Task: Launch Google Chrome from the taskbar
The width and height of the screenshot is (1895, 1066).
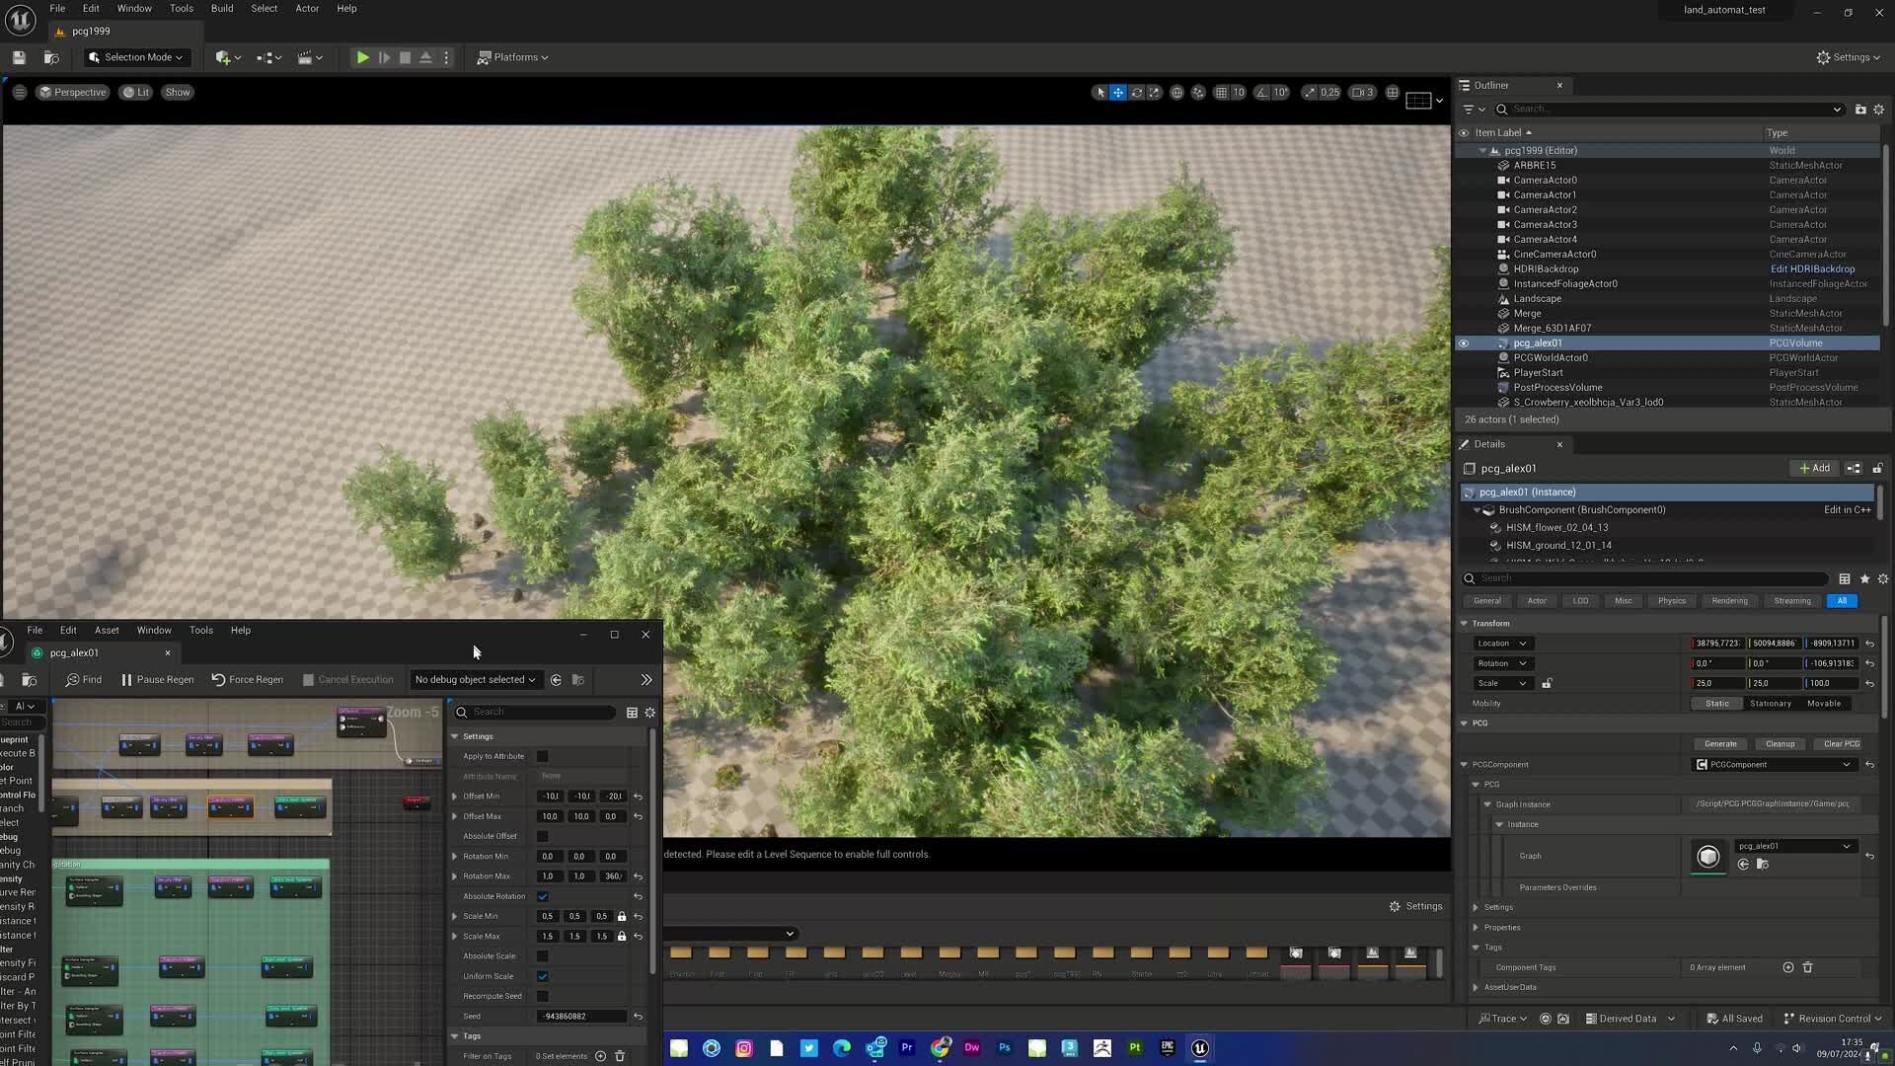Action: (x=940, y=1047)
